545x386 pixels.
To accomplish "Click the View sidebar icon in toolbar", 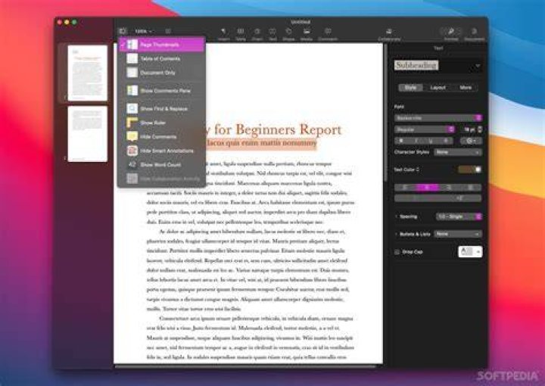I will tap(123, 31).
